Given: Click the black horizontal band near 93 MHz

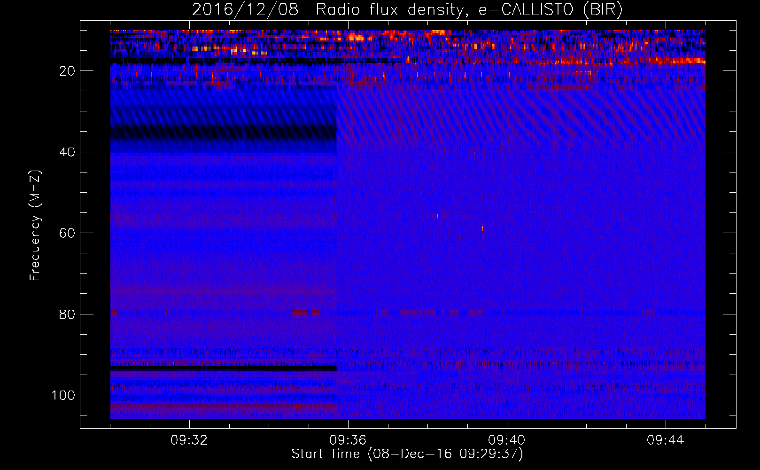Looking at the screenshot, I should pyautogui.click(x=224, y=368).
